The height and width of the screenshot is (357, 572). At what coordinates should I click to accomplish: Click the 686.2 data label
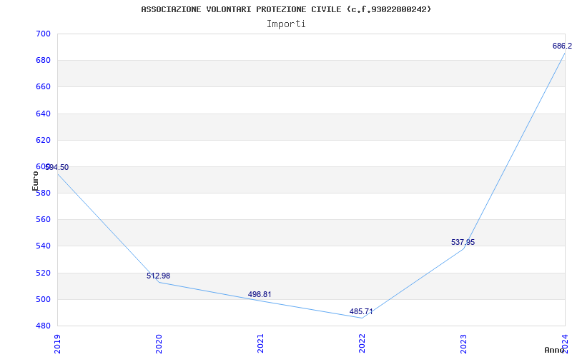[562, 46]
